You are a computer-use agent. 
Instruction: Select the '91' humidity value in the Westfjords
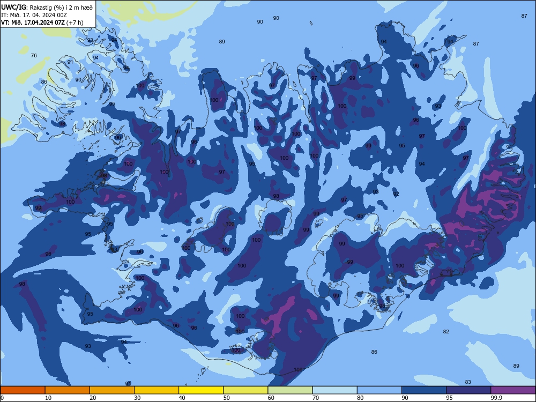70,62
